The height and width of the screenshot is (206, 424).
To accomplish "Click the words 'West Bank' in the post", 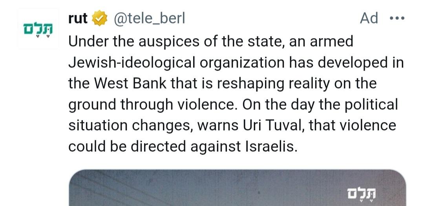I will pyautogui.click(x=130, y=84).
